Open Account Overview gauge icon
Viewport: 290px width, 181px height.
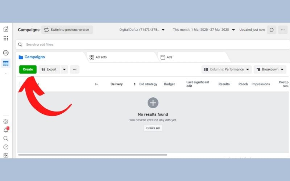(x=6, y=53)
